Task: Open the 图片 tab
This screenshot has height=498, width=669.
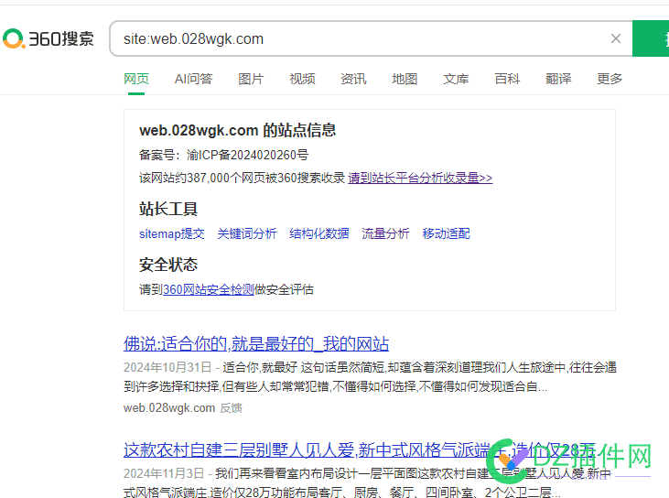Action: [251, 79]
